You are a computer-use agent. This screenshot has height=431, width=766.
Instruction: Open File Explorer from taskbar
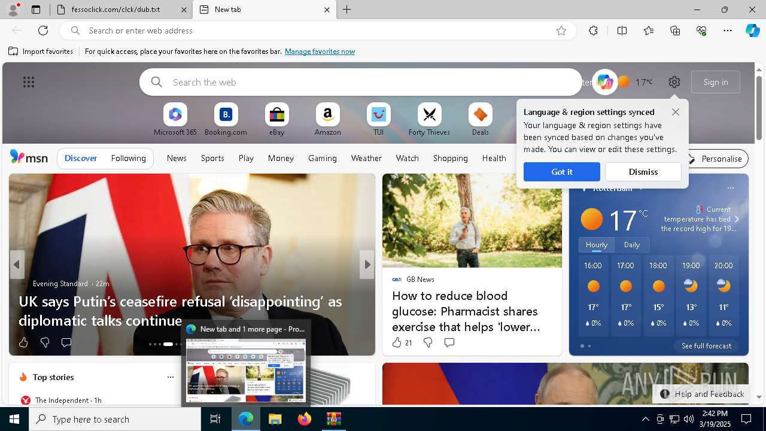click(275, 419)
